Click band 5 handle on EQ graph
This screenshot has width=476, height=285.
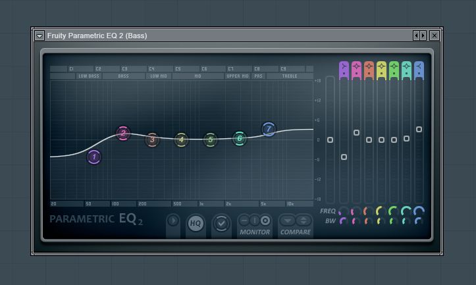pos(211,140)
